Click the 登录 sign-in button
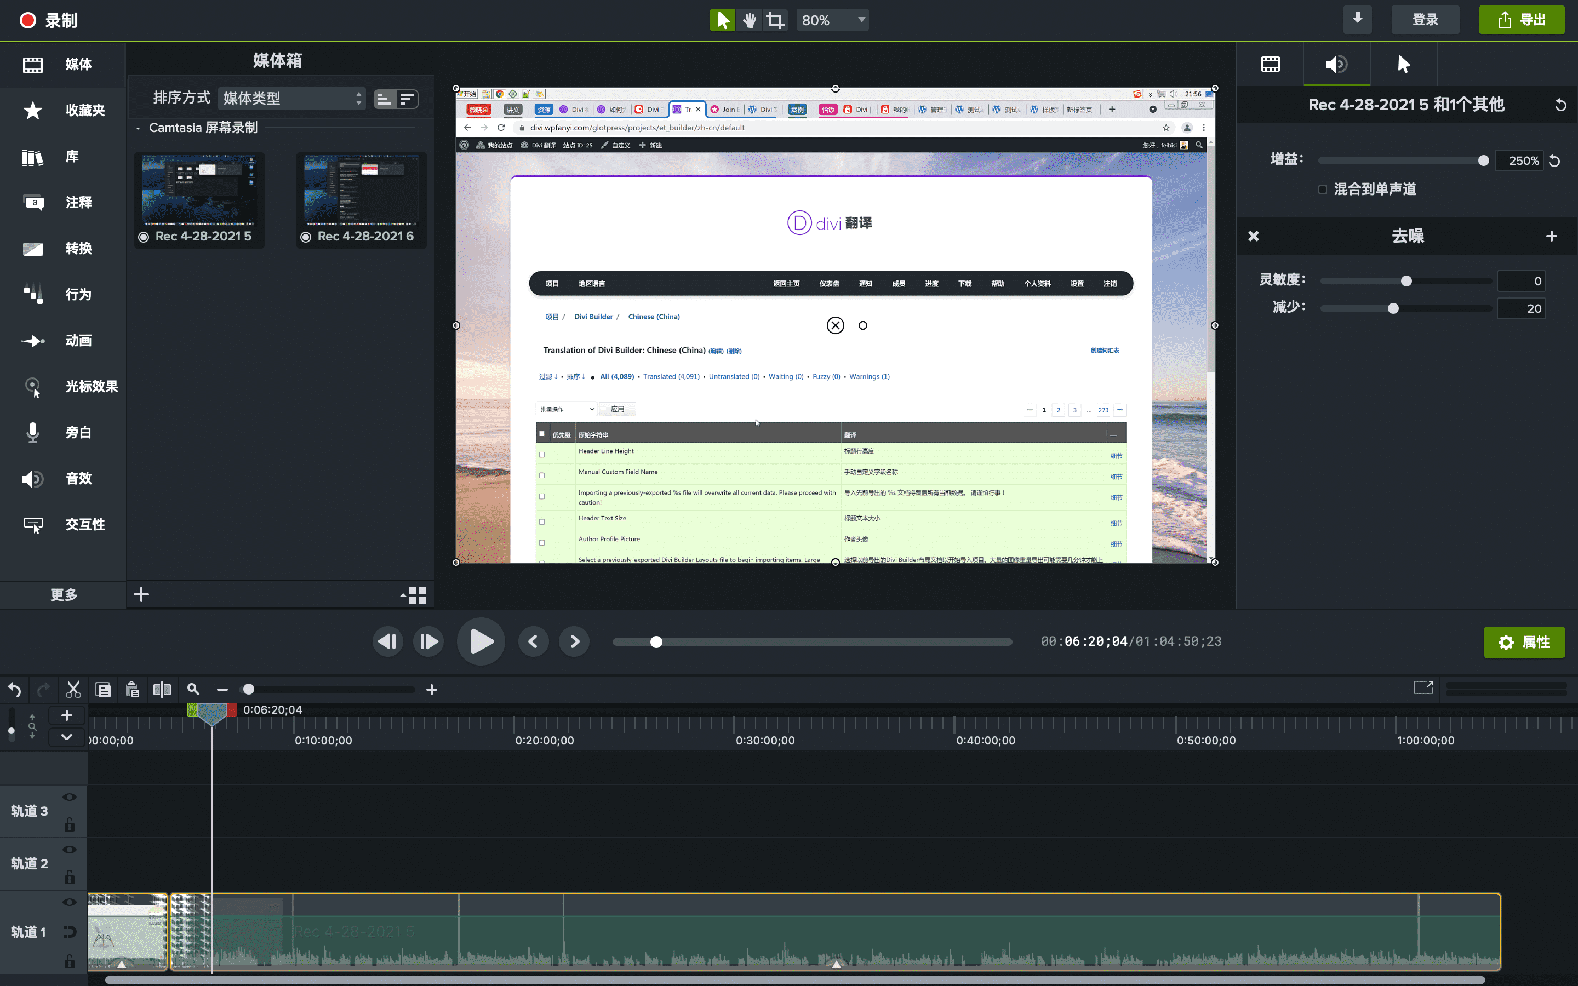The image size is (1578, 986). pyautogui.click(x=1426, y=20)
